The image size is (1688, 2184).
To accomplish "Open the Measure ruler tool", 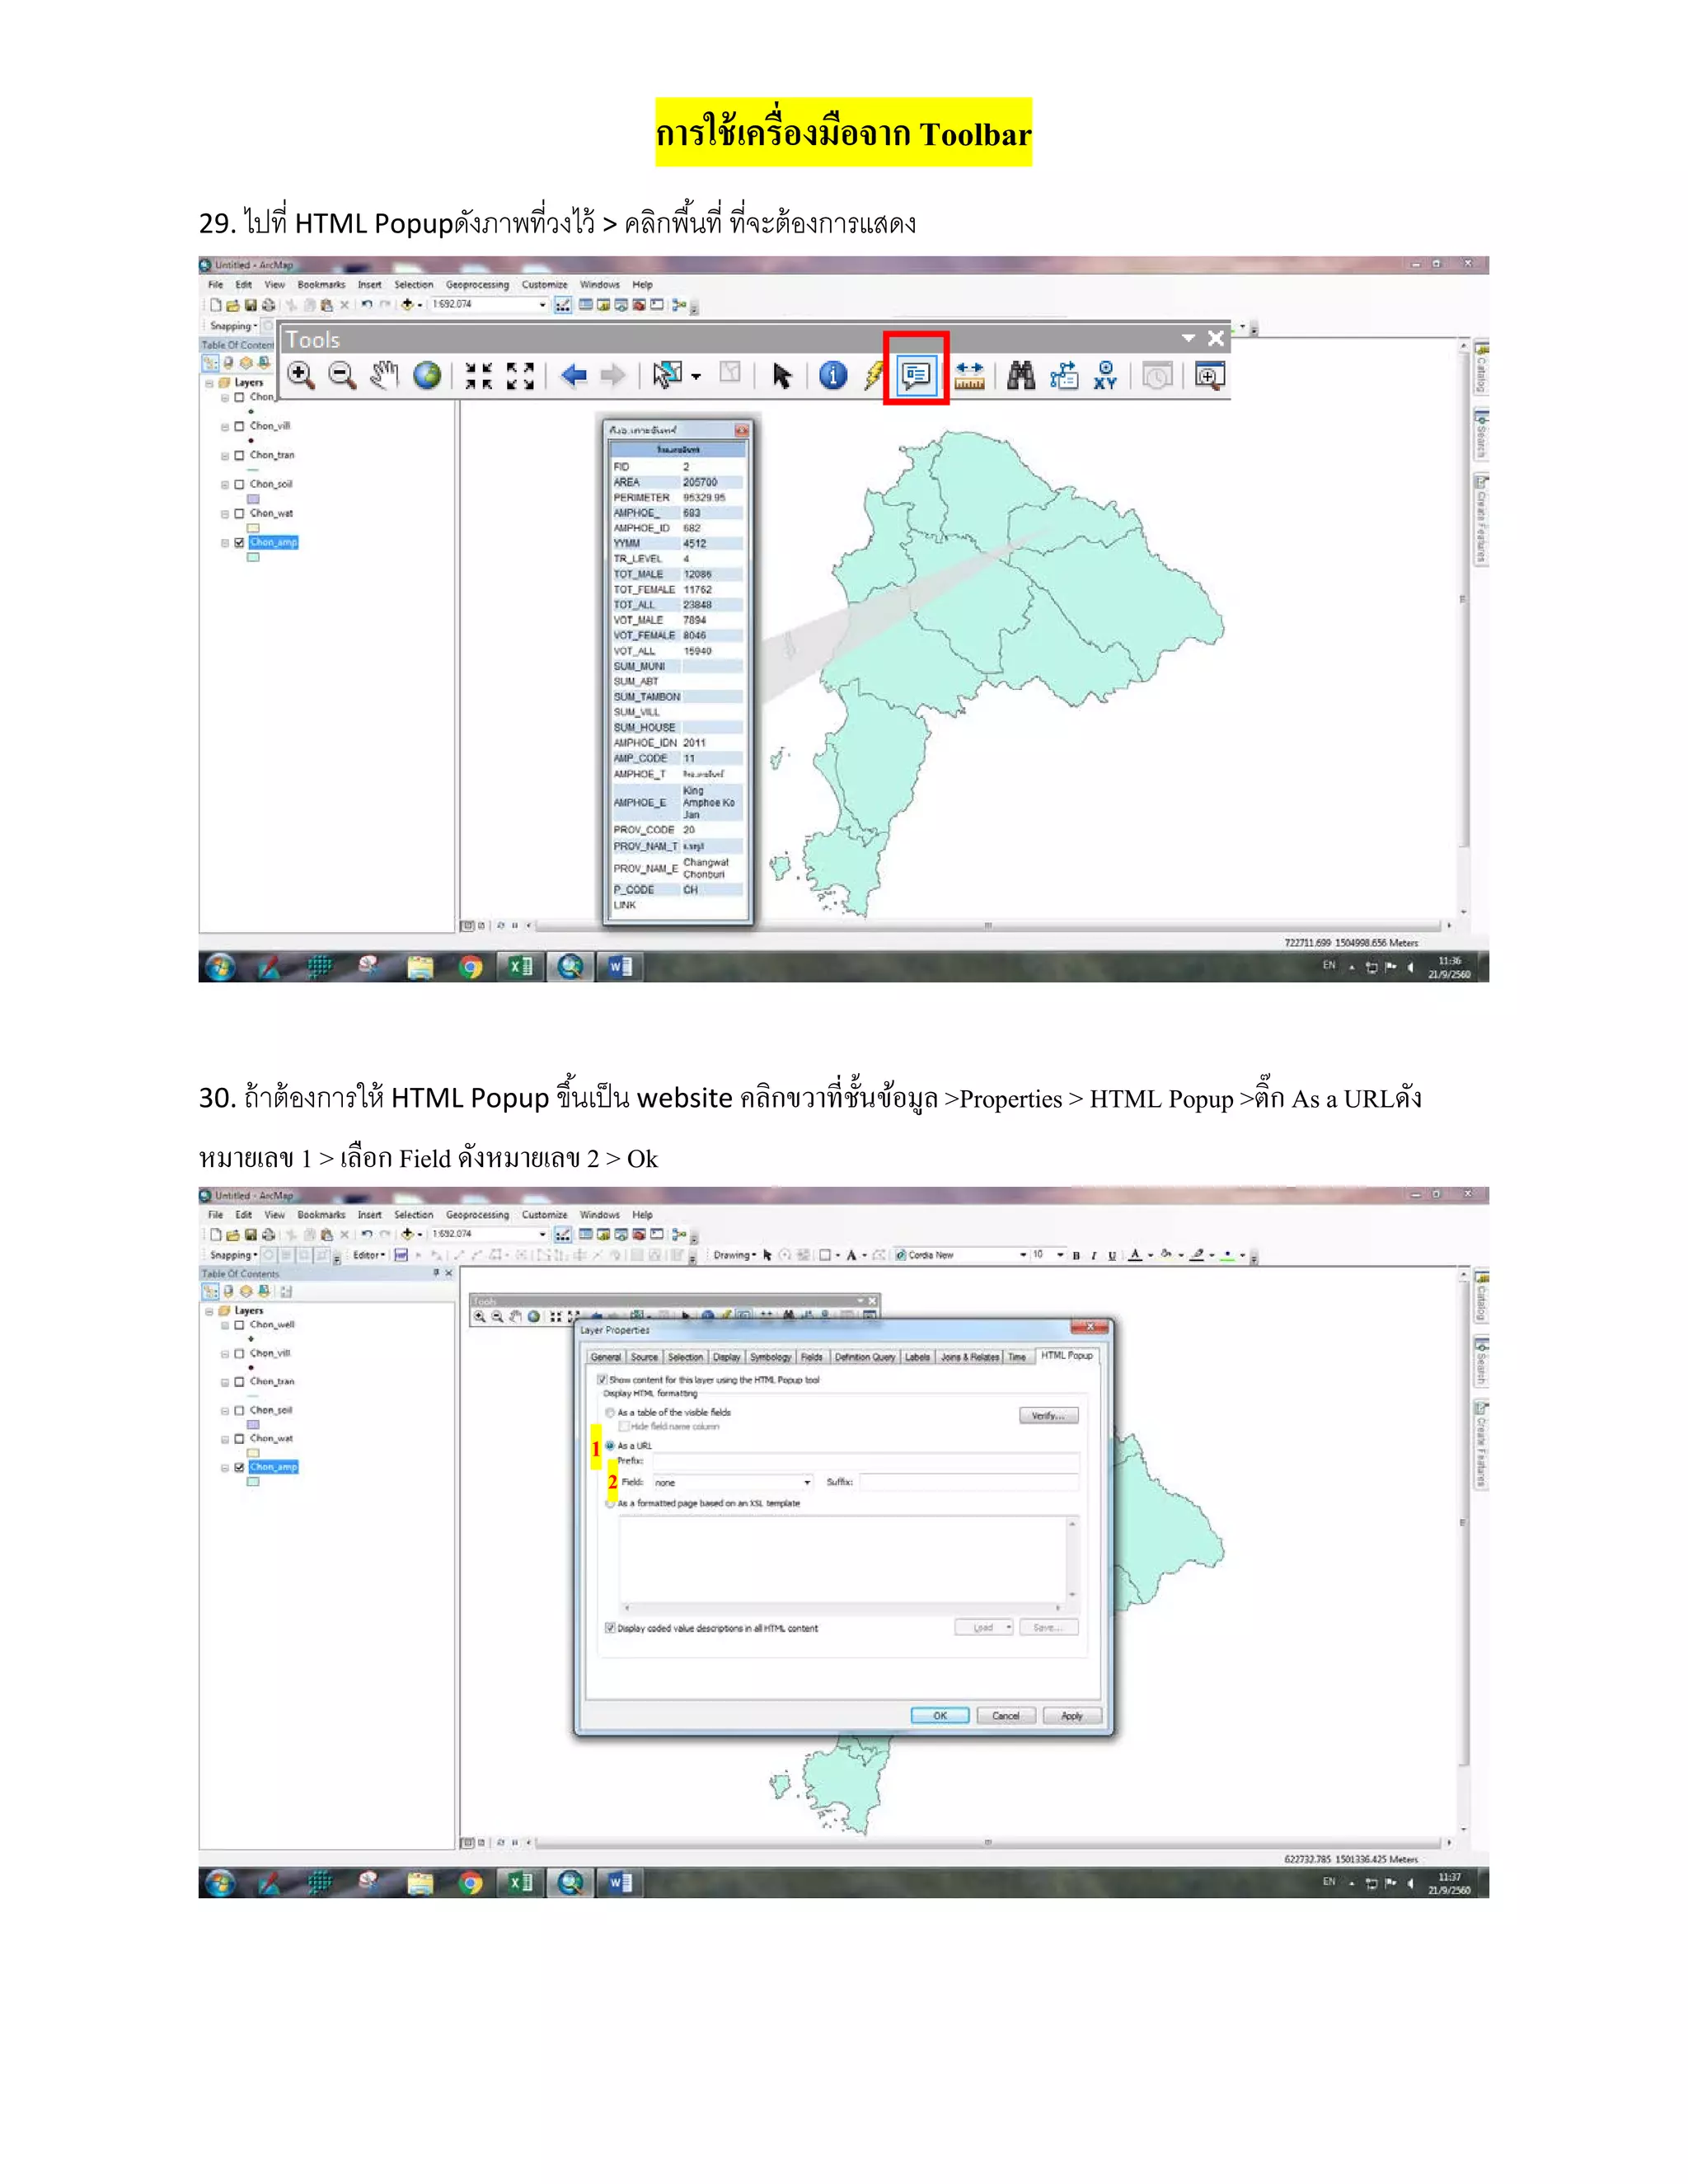I will (x=969, y=375).
